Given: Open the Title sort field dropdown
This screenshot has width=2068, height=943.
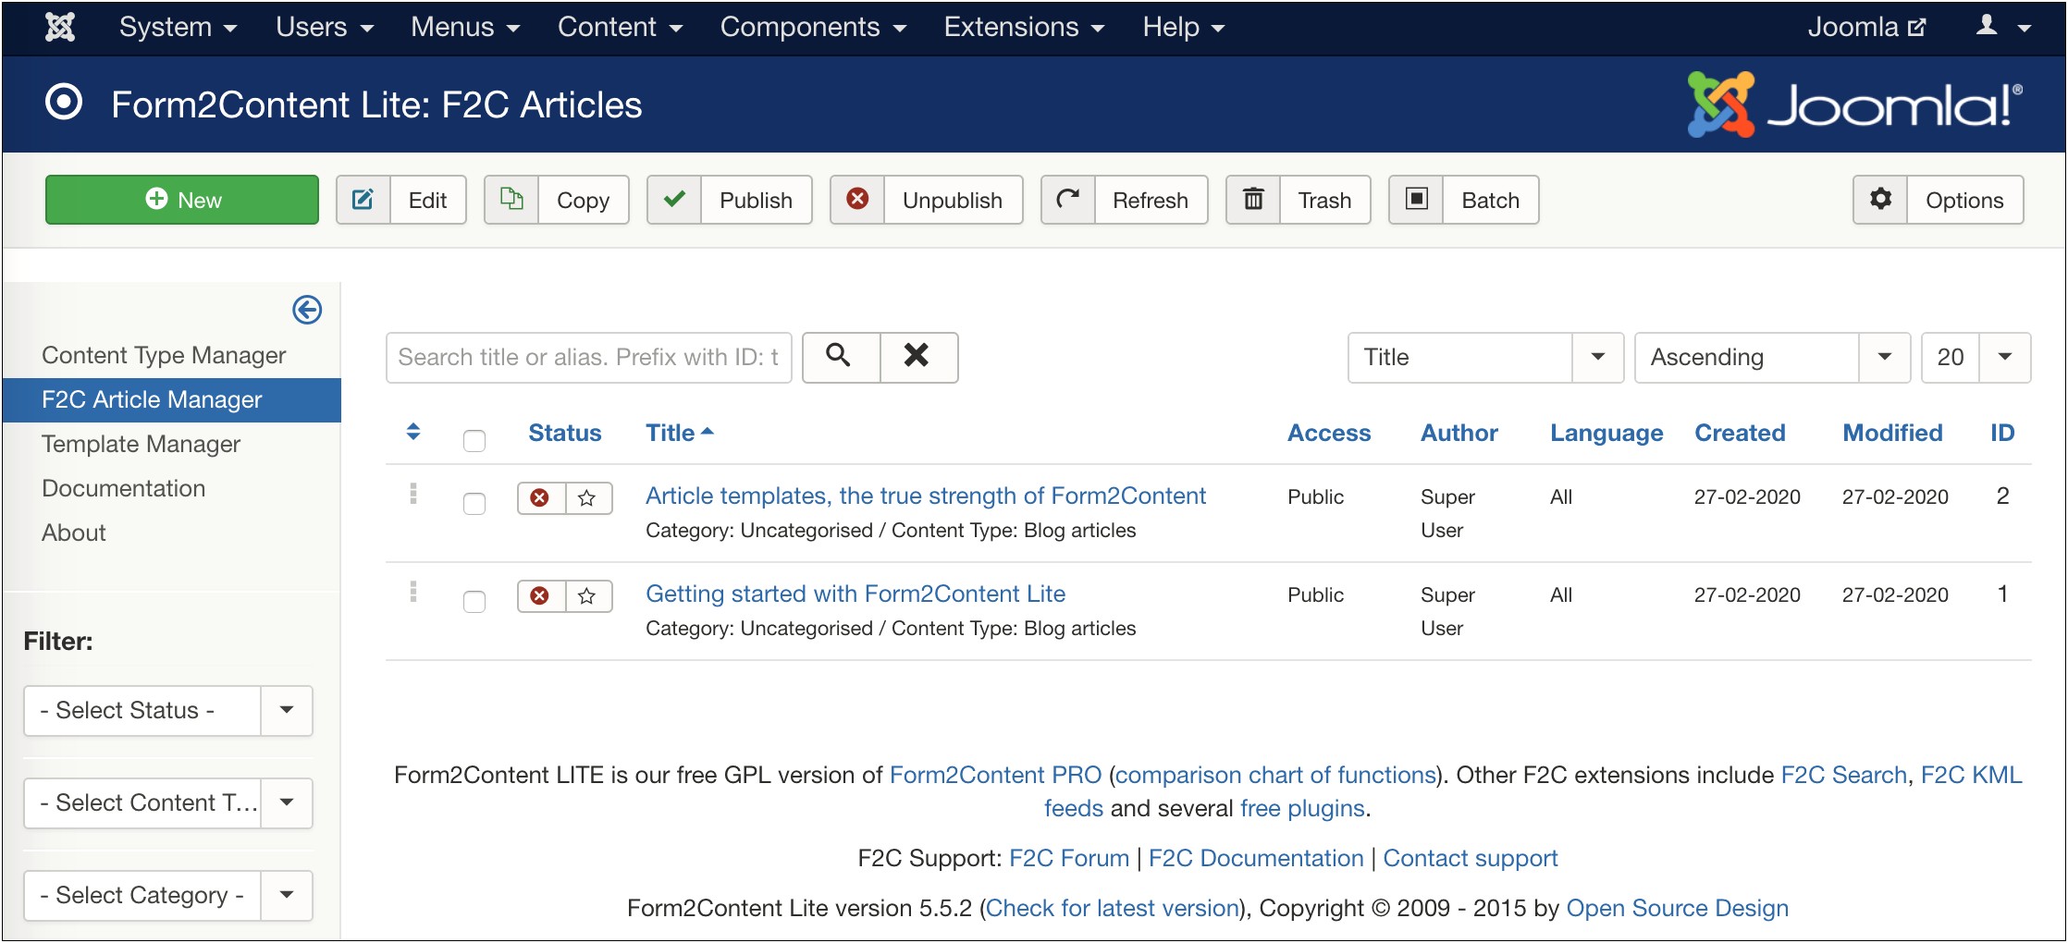Looking at the screenshot, I should click(x=1485, y=358).
